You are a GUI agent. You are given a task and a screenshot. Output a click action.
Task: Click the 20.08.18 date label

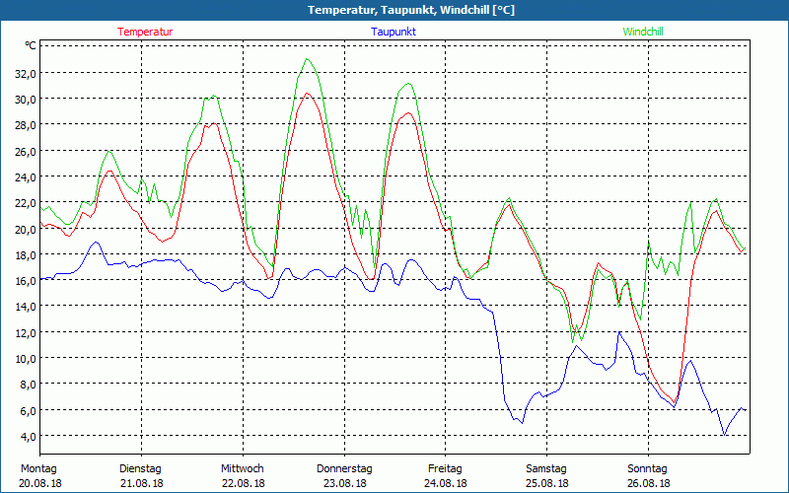pyautogui.click(x=40, y=483)
